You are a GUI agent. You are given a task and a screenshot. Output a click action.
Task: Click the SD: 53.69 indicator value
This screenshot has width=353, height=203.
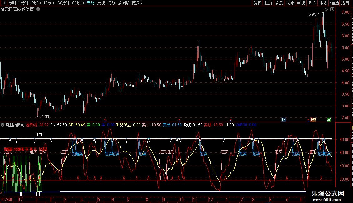pos(77,125)
